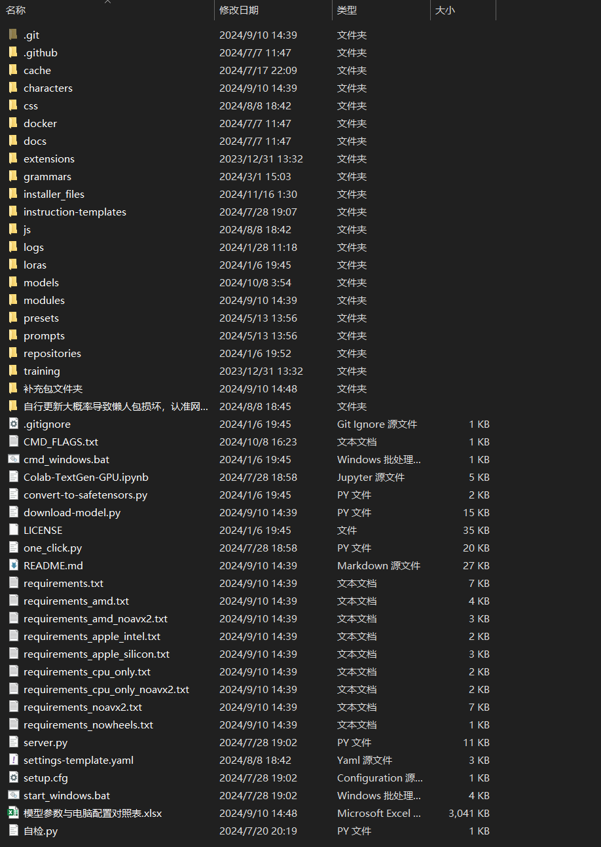Click the presets folder icon

tap(13, 318)
